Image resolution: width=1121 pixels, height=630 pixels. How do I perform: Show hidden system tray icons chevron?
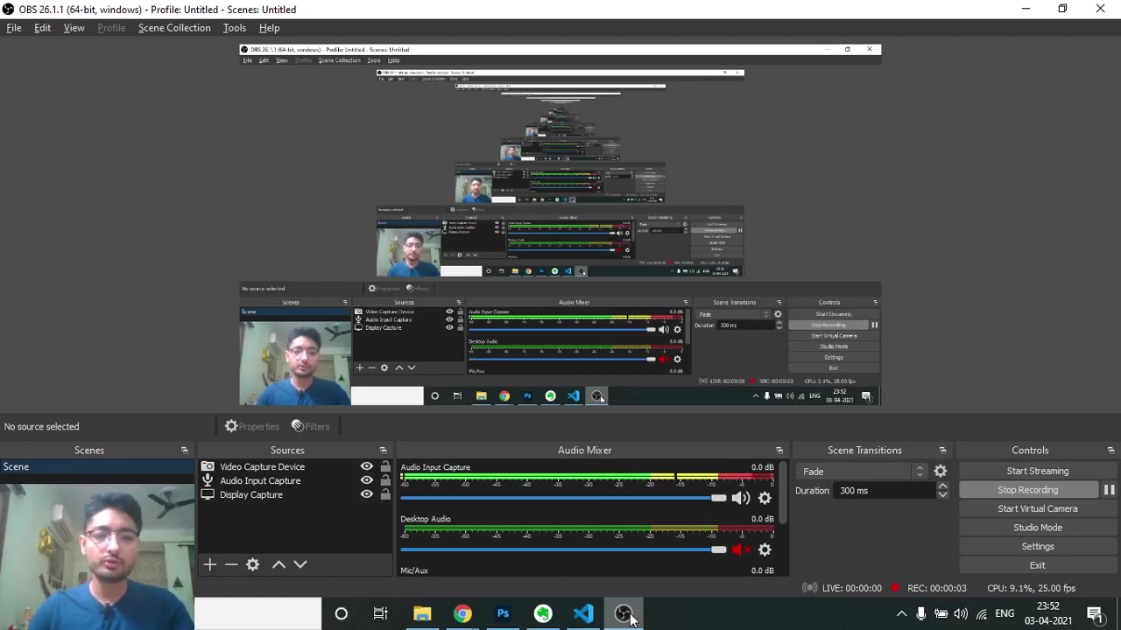tap(901, 614)
